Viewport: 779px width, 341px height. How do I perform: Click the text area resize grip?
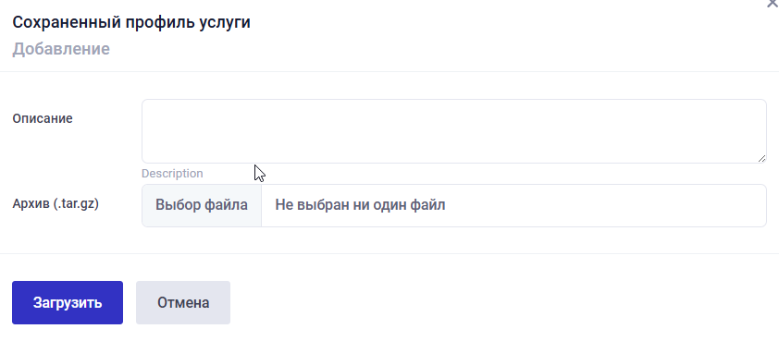[761, 158]
